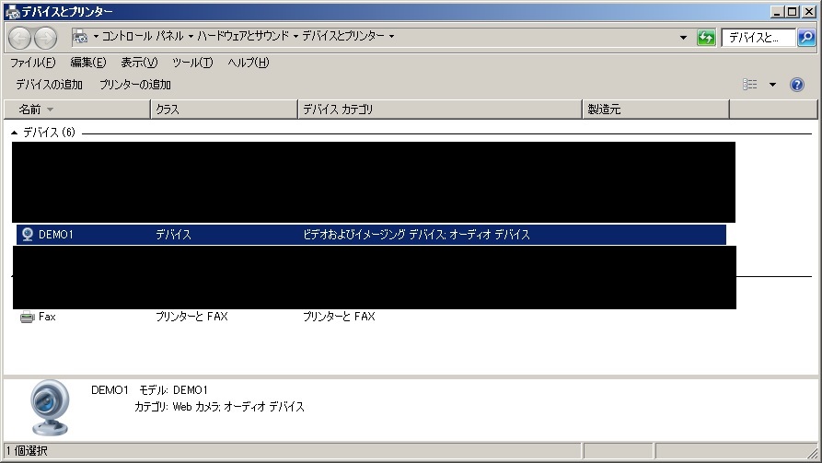
Task: Click デバイスとプリンター breadcrumb
Action: (343, 36)
